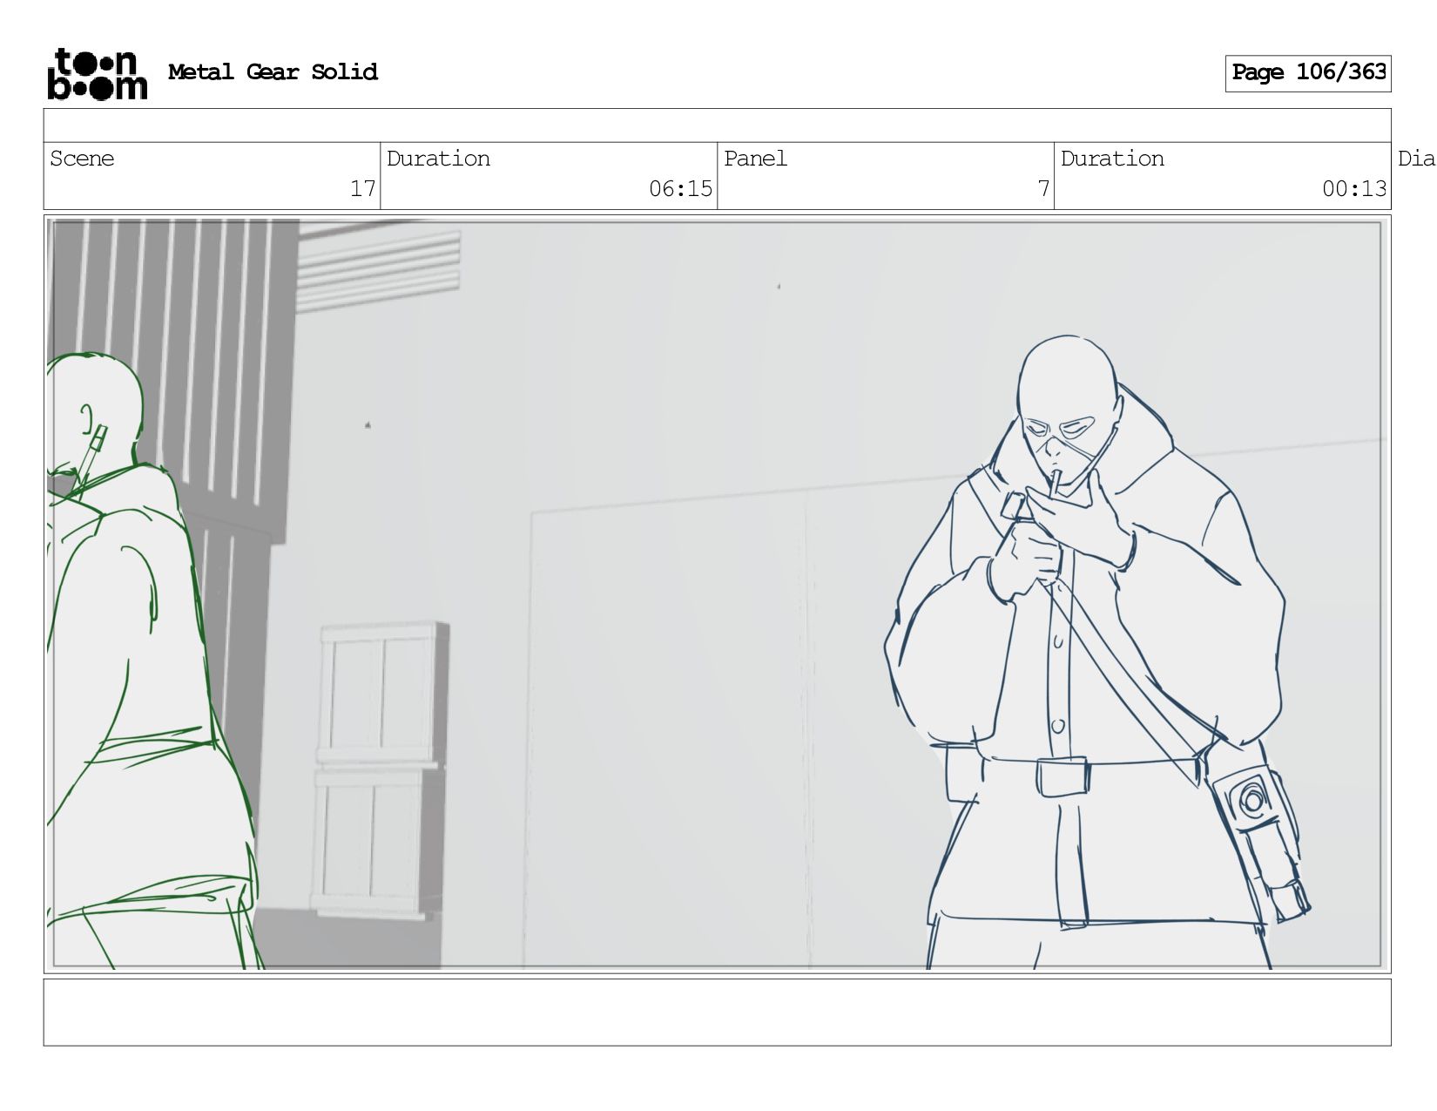
Task: Click panel number value "7"
Action: click(x=1043, y=189)
